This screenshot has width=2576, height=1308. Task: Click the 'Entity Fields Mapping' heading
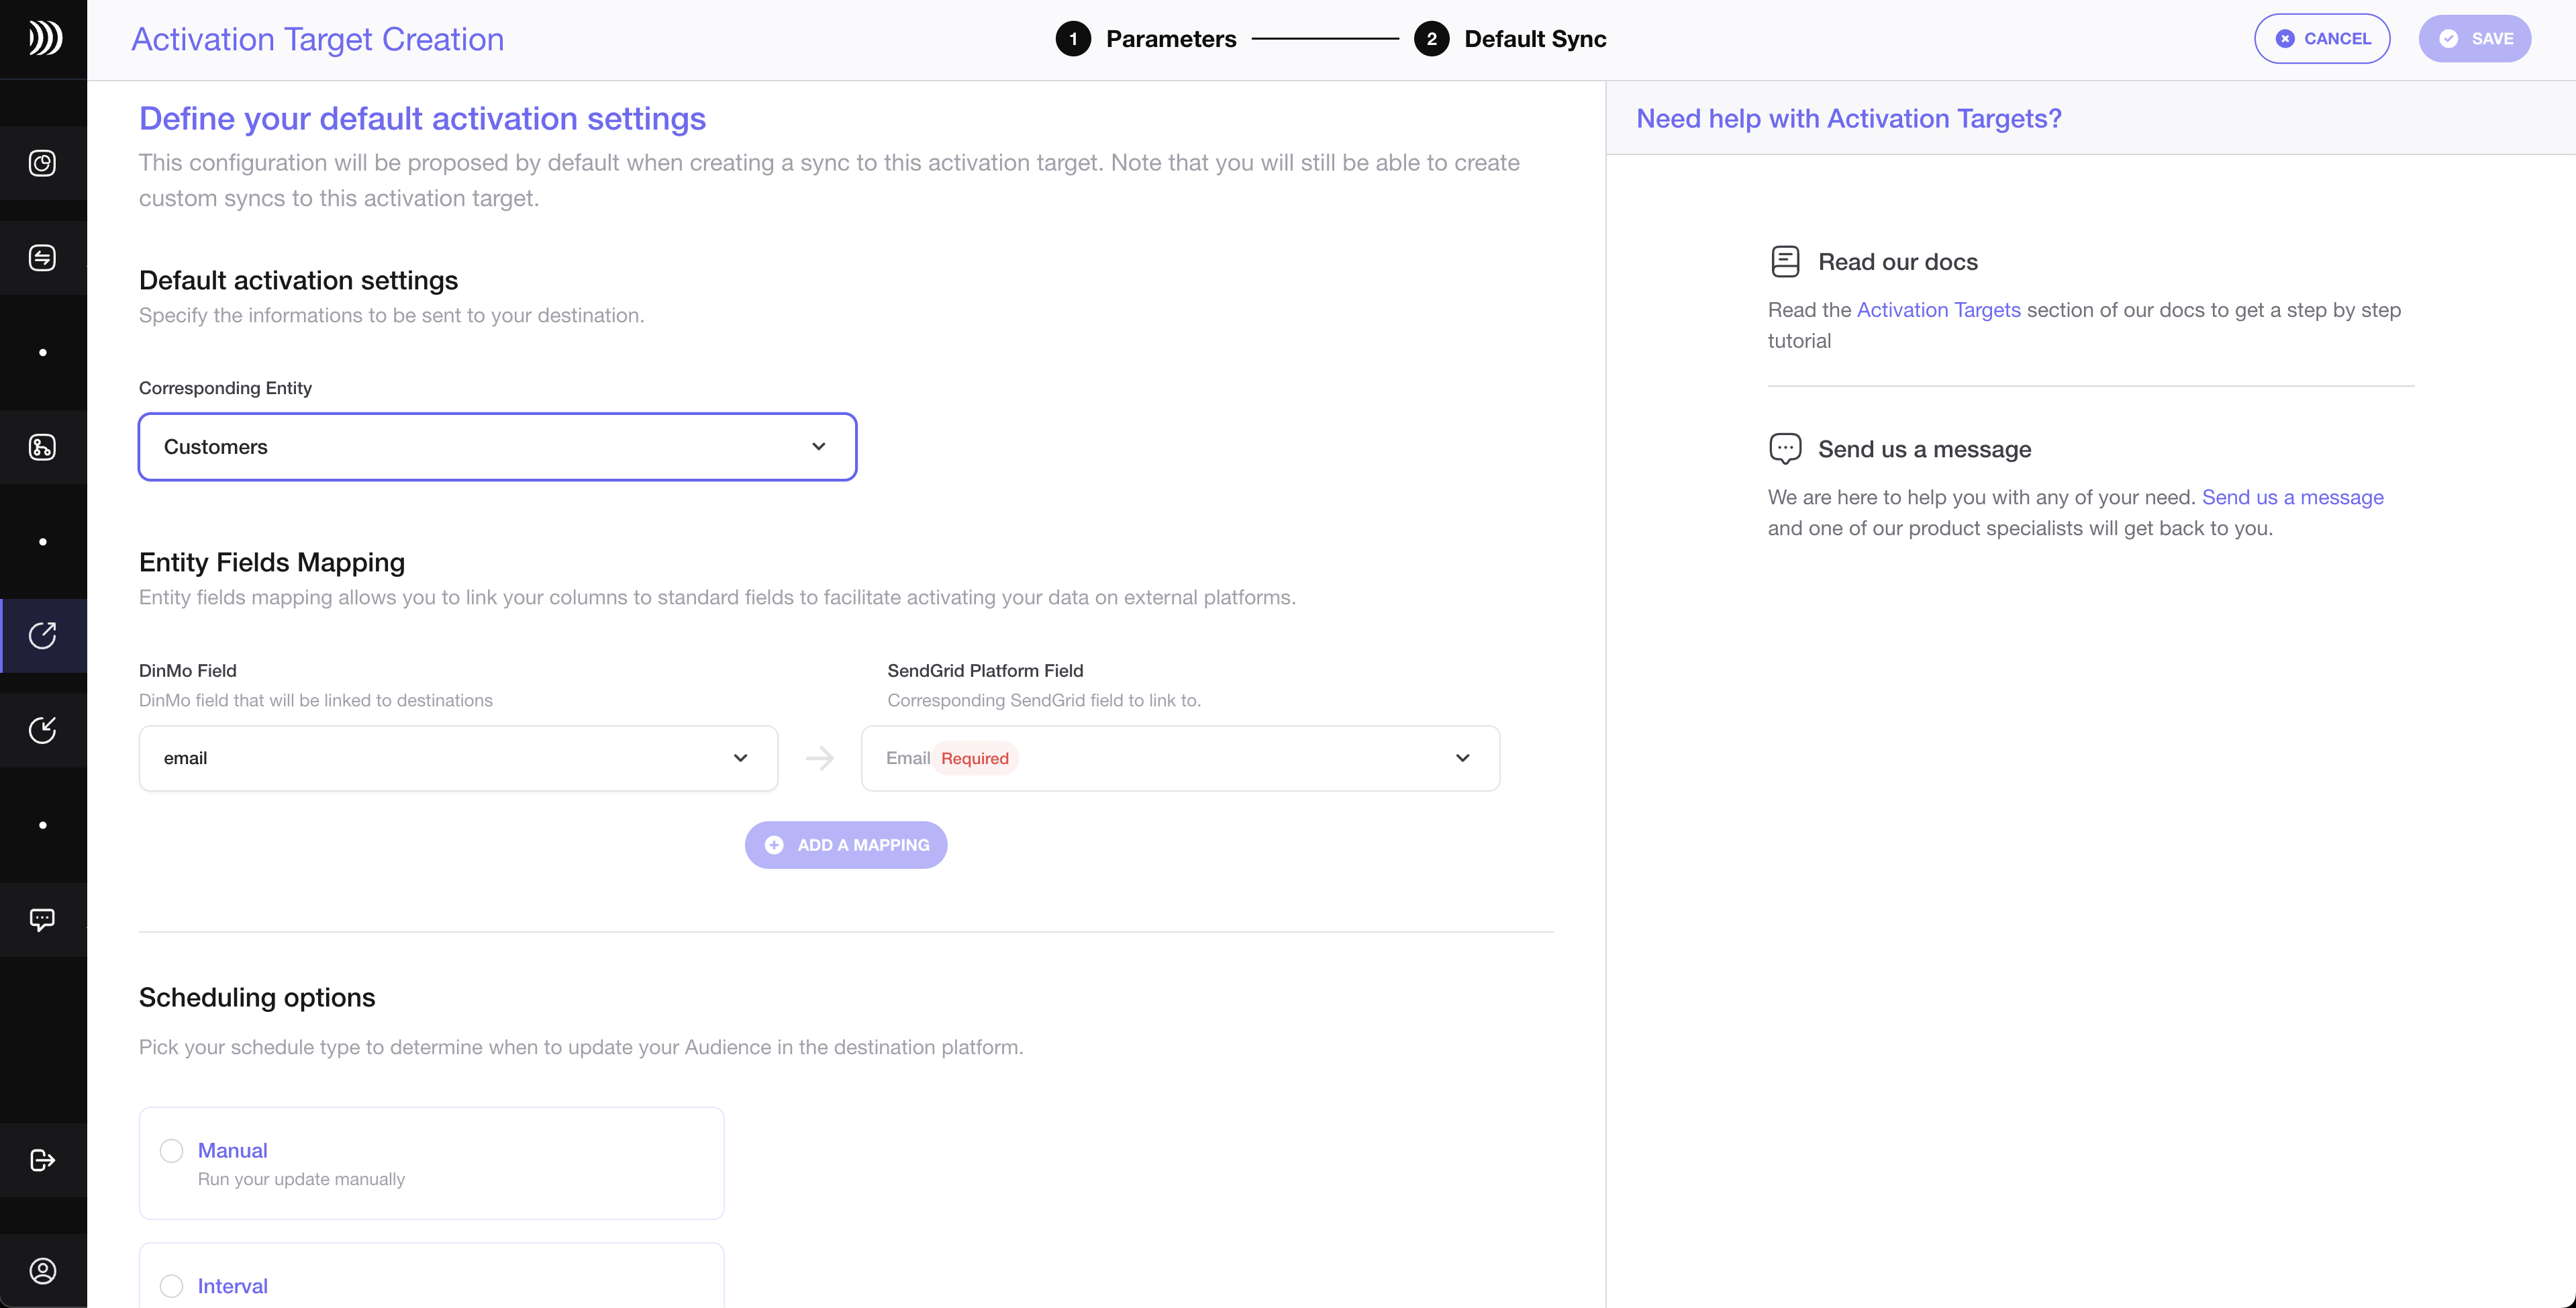click(x=272, y=563)
